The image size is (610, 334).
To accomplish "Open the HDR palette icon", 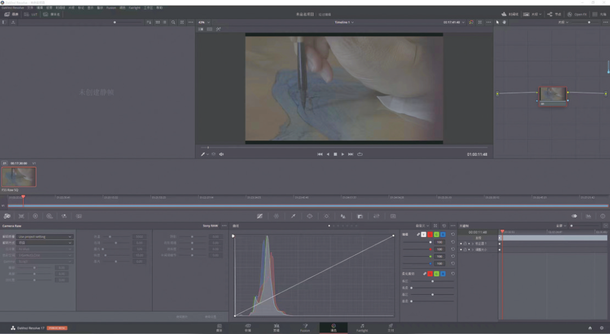I will [49, 216].
